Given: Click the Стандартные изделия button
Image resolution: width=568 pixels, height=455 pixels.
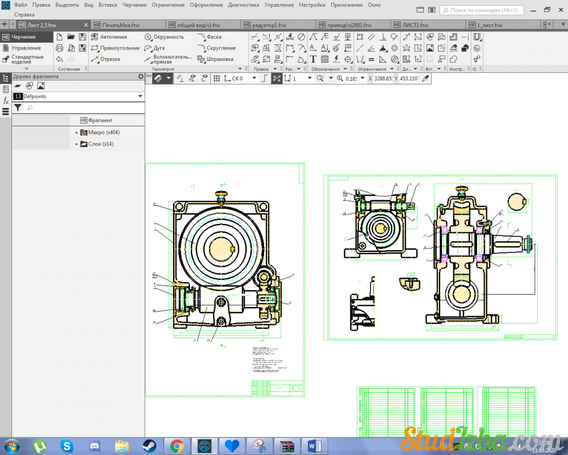Looking at the screenshot, I should tap(27, 59).
